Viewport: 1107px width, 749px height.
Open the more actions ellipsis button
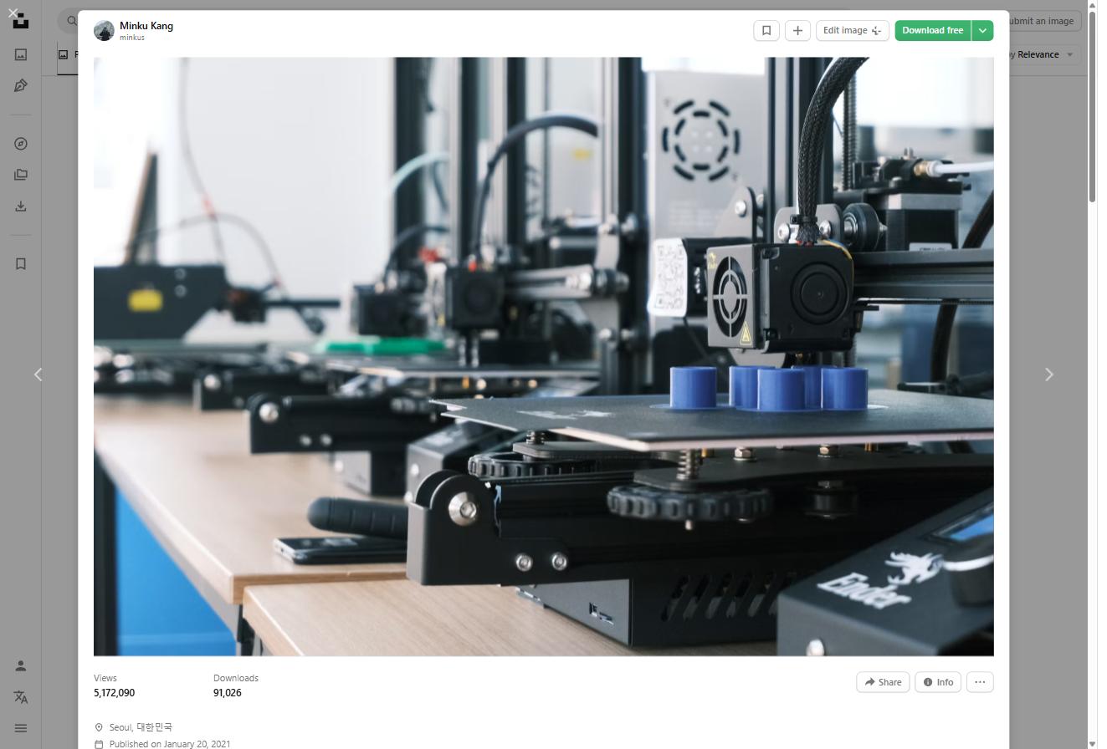pos(980,682)
